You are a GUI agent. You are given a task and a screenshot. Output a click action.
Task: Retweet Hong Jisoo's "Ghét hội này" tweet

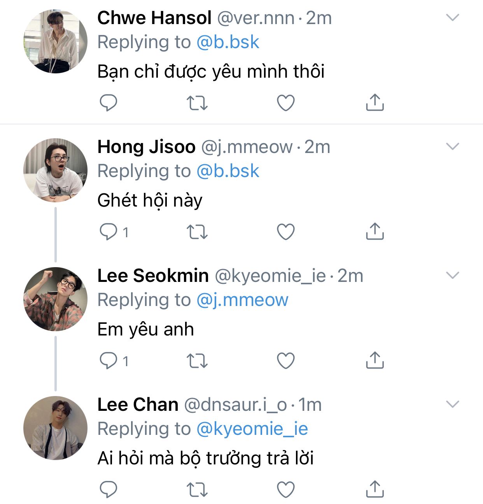pos(197,232)
